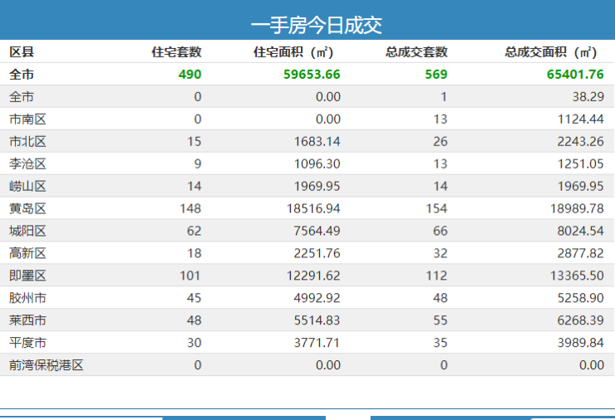Select the green citywide total 65401.76

(575, 75)
